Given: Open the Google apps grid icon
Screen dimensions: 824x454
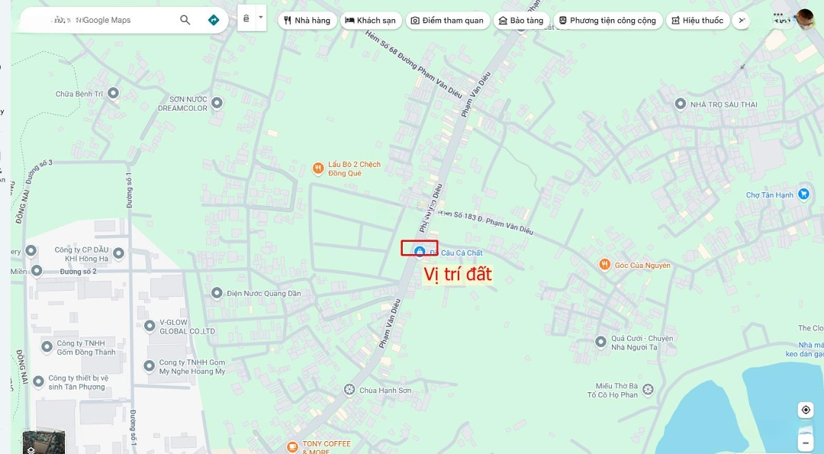Looking at the screenshot, I should tap(781, 20).
